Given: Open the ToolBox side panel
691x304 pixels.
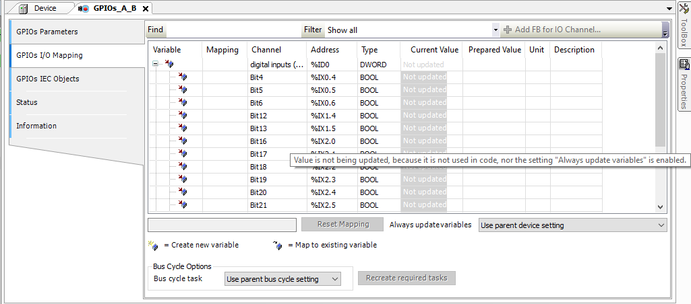Looking at the screenshot, I should pos(683,26).
